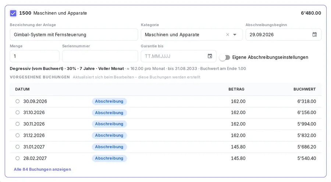The height and width of the screenshot is (182, 331).
Task: Select the radio button for 28.02.2027
Action: point(18,158)
